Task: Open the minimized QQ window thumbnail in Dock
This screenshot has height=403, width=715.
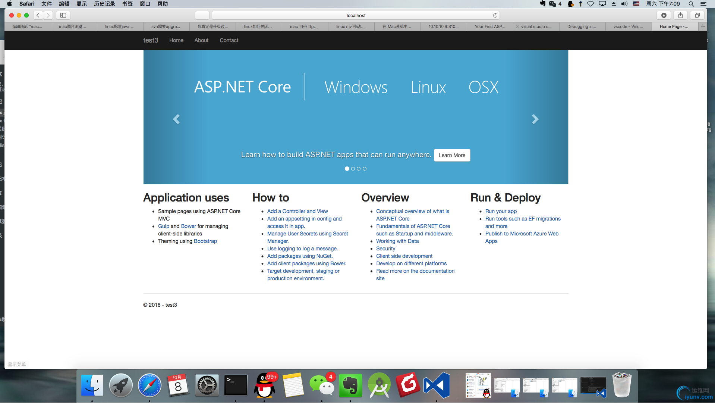Action: 478,385
